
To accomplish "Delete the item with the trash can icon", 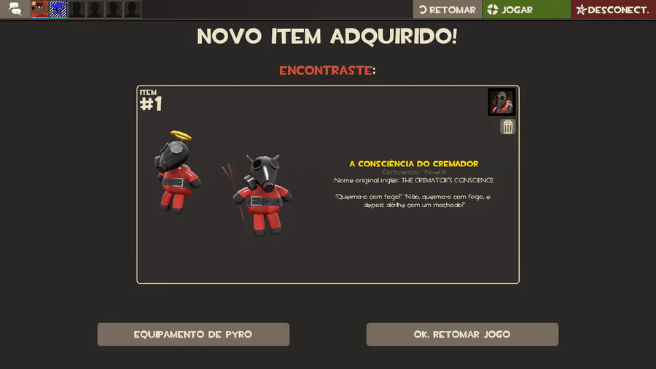I will coord(507,127).
